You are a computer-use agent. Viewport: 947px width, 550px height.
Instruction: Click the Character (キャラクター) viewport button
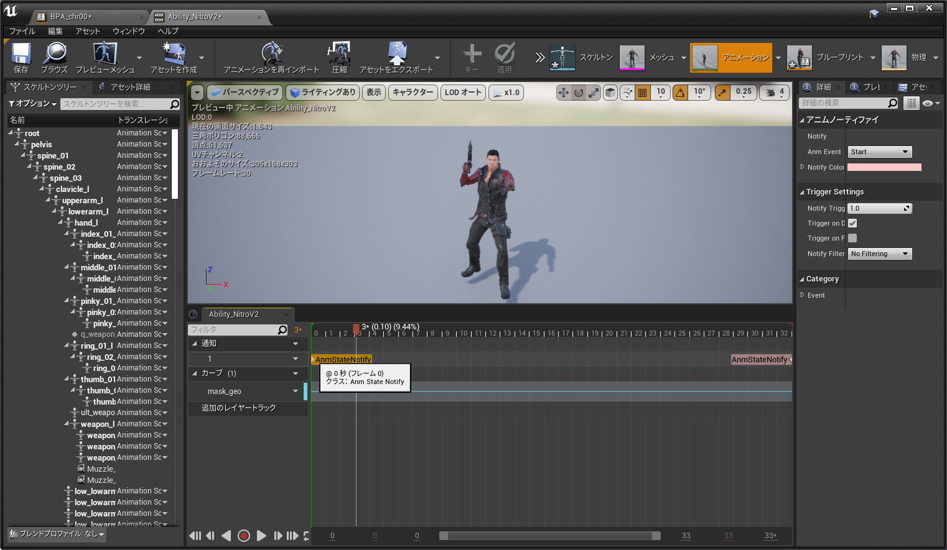(x=413, y=93)
